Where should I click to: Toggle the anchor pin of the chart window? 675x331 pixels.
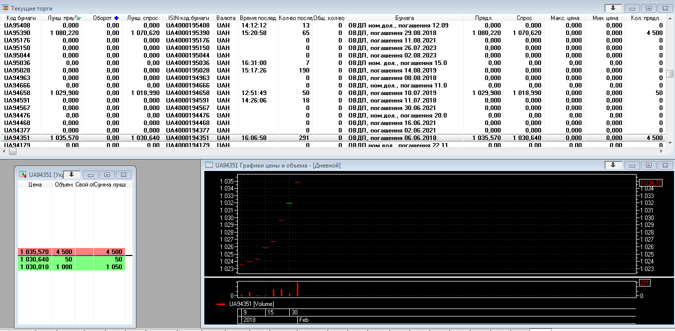click(x=613, y=164)
